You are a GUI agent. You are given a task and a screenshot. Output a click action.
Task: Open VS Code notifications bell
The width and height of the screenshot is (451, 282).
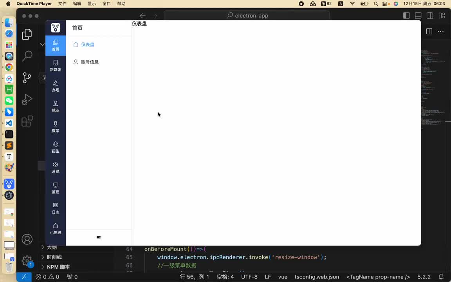(441, 277)
